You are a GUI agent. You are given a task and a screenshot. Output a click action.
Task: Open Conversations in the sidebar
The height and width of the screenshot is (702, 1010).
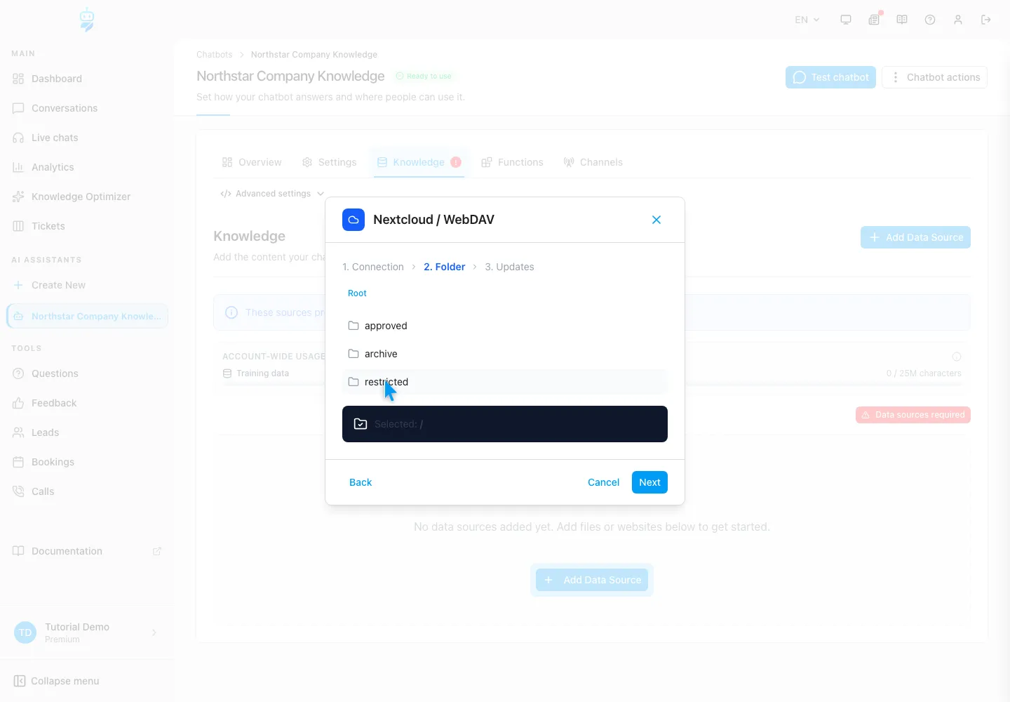pyautogui.click(x=87, y=108)
